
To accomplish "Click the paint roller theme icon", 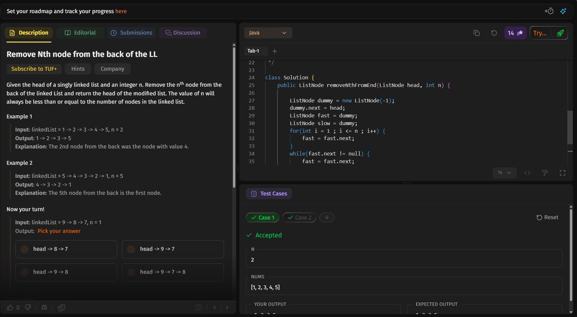I will [545, 173].
